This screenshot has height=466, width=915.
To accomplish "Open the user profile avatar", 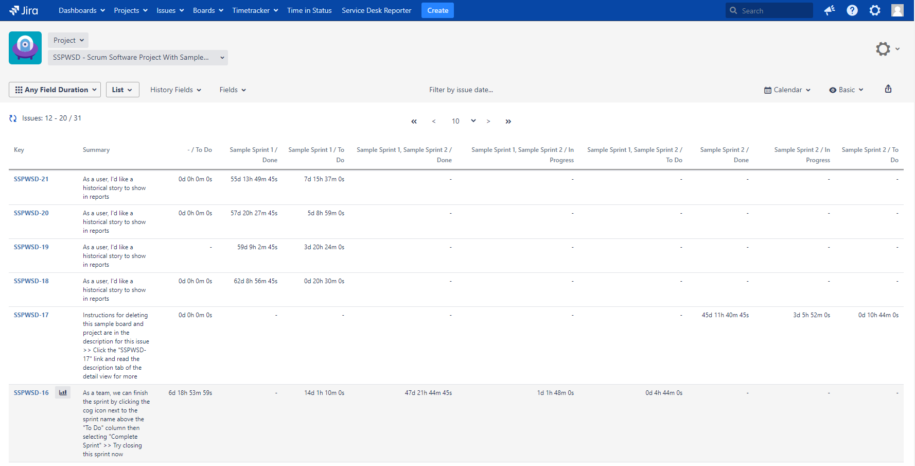I will tap(898, 10).
